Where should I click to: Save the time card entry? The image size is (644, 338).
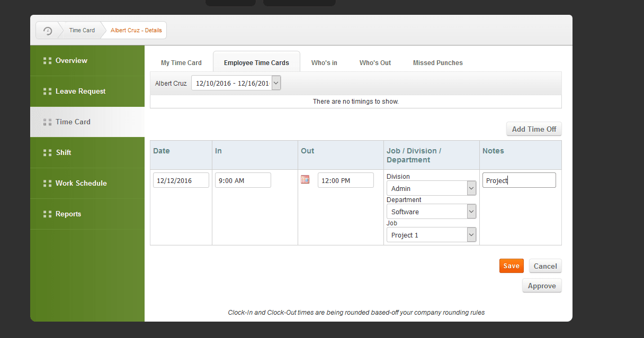click(511, 266)
